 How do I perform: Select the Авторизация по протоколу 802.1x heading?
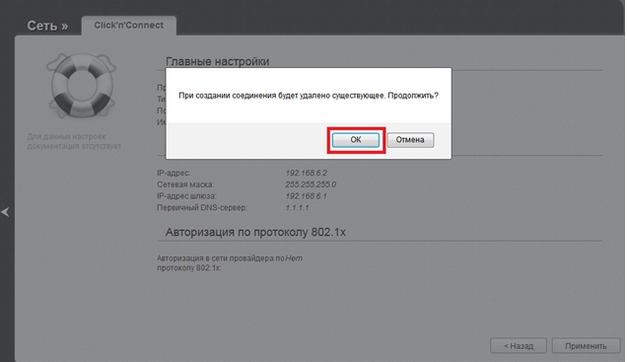[255, 232]
